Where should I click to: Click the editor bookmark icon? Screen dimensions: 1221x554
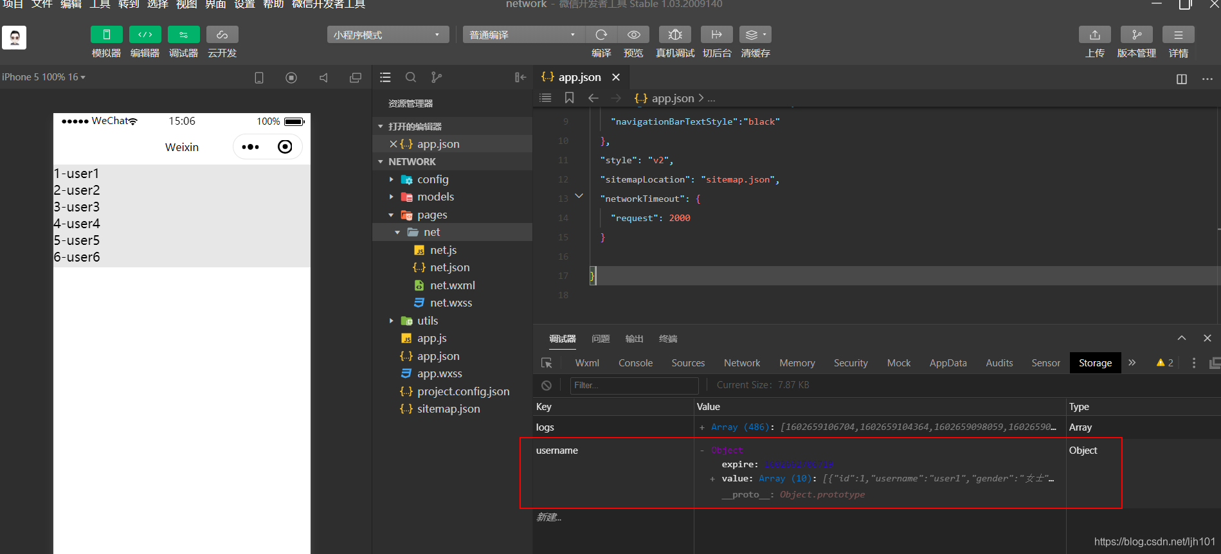tap(569, 98)
